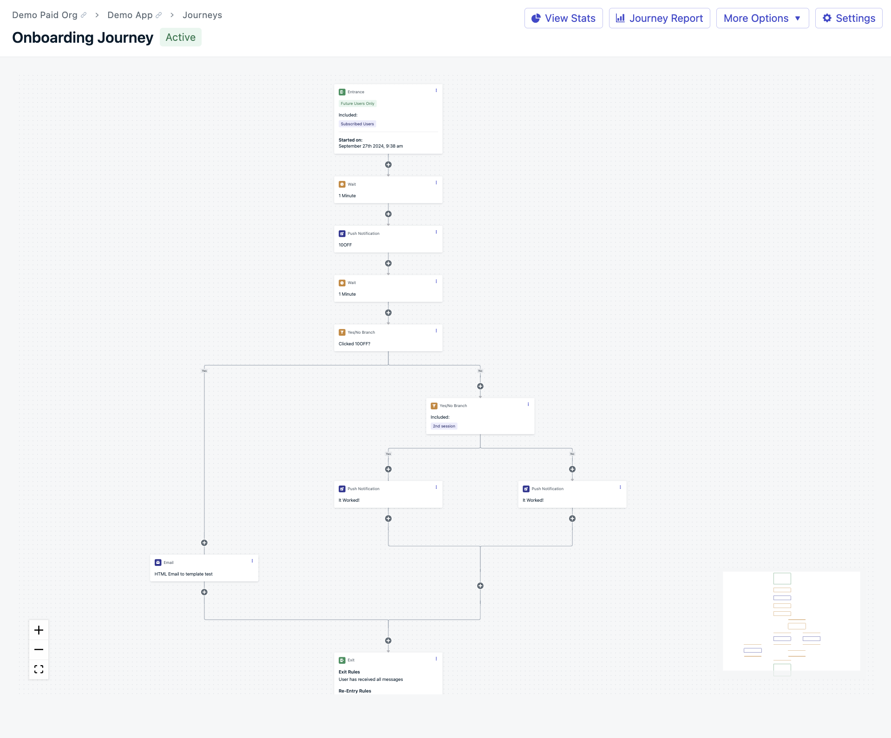This screenshot has width=891, height=738.
Task: Click the Onboarding Journey title
Action: [83, 37]
